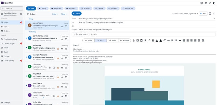
Task: Switch editor to Plain mode
Action: [x=88, y=41]
